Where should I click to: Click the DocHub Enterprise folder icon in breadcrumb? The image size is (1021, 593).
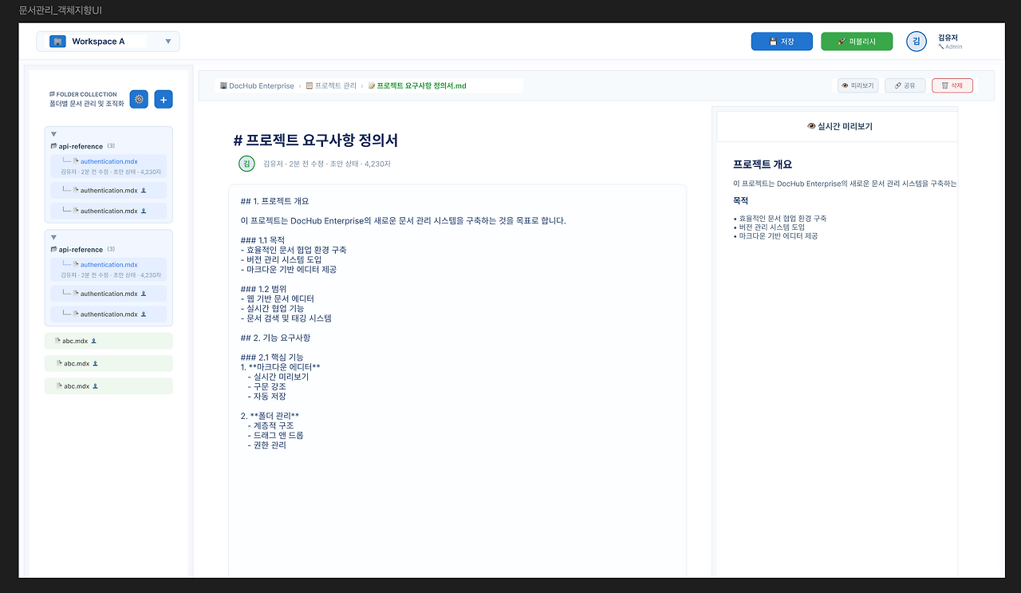[224, 85]
